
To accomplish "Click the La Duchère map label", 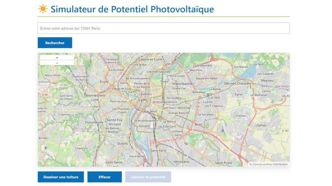I will point(116,70).
